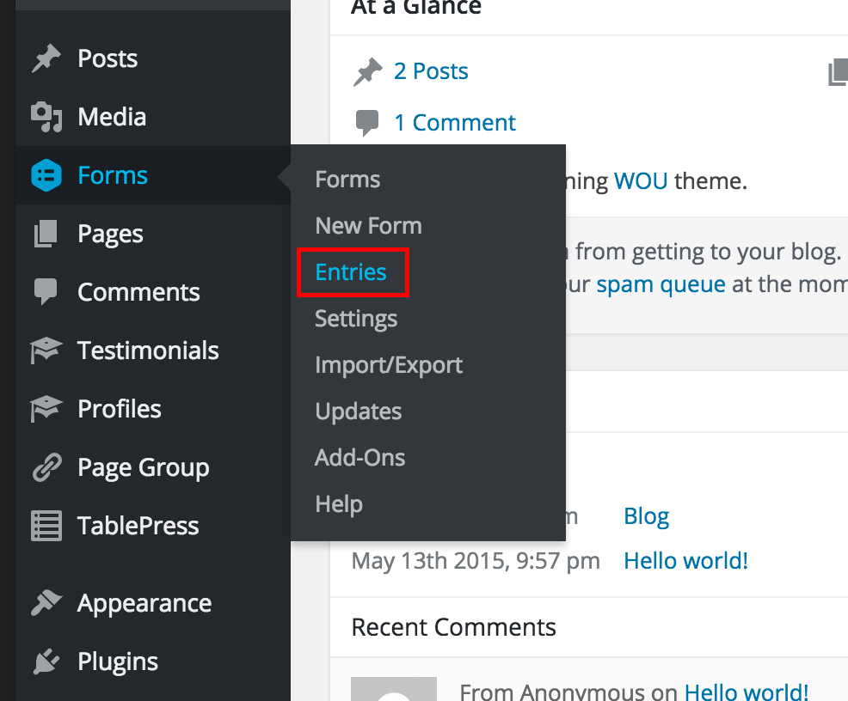Open the Help submenu entry
848x701 pixels.
(x=339, y=504)
